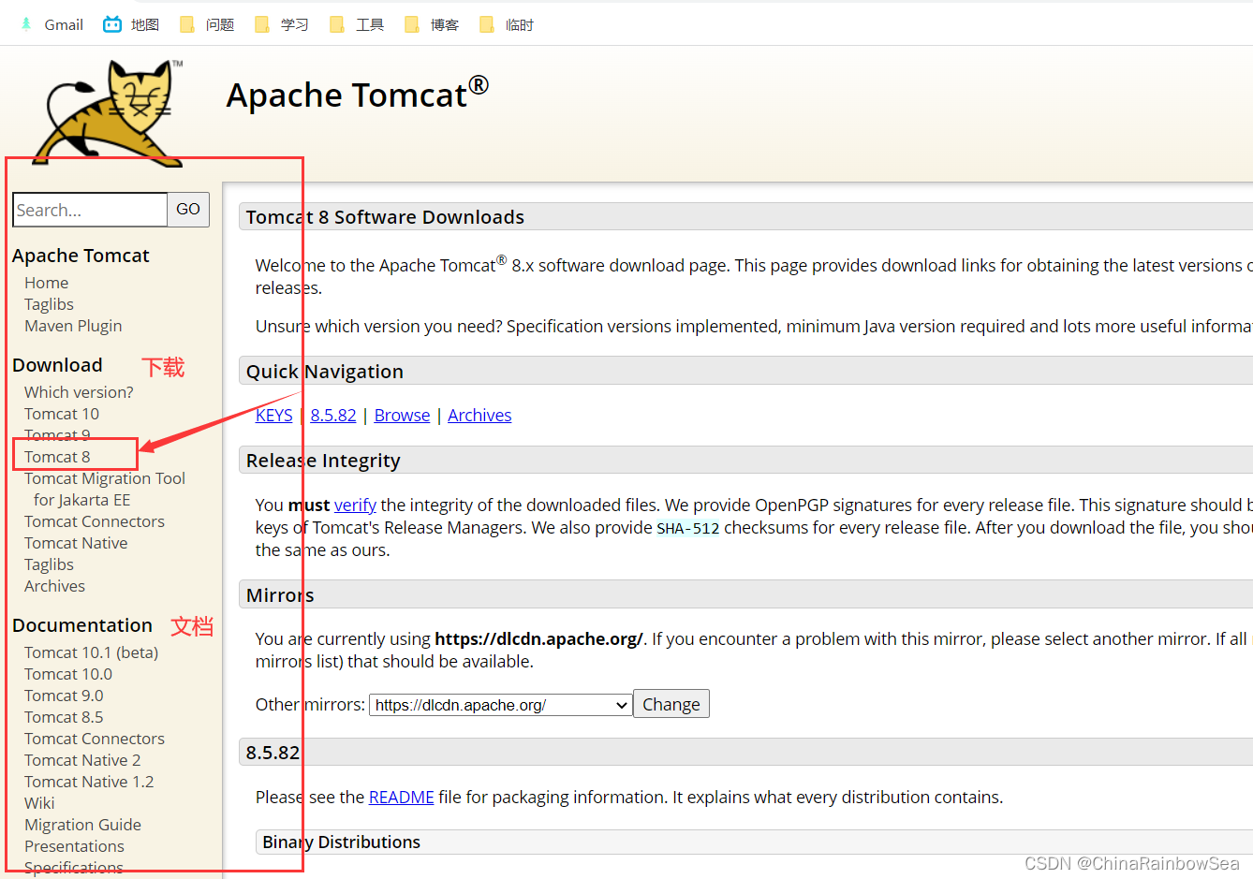This screenshot has height=879, width=1253.
Task: Open Tomcat 10.0 documentation link
Action: (68, 674)
